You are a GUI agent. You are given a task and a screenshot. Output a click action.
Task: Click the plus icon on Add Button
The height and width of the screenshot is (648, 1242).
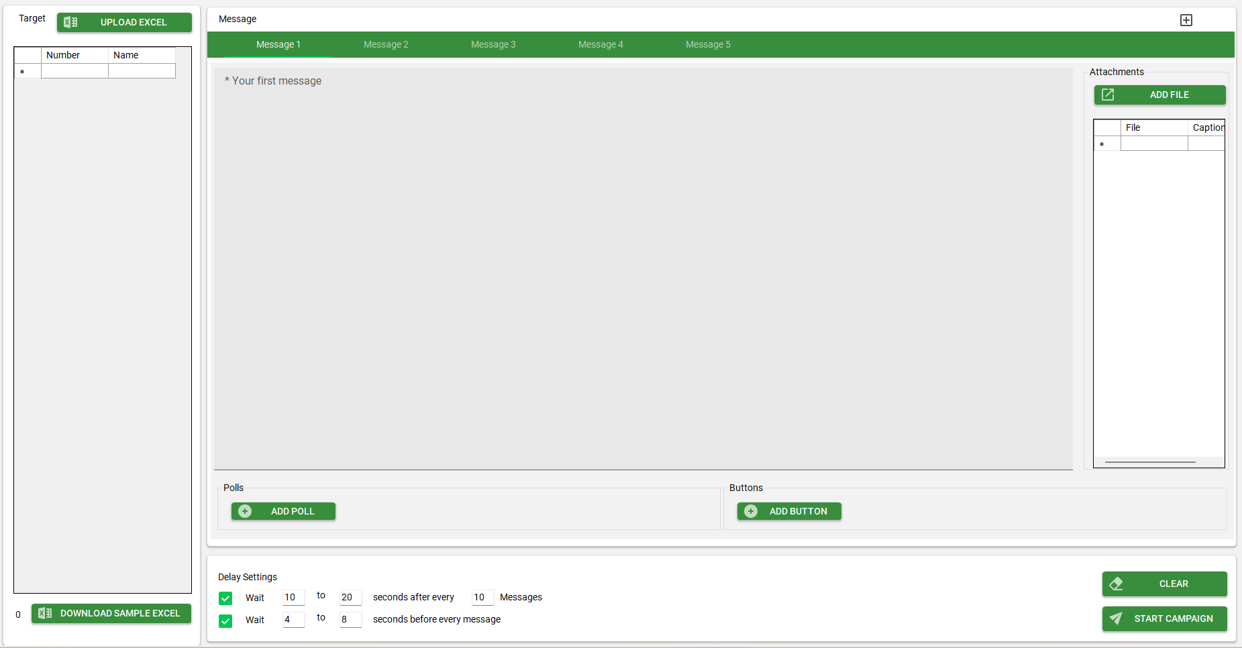tap(751, 511)
